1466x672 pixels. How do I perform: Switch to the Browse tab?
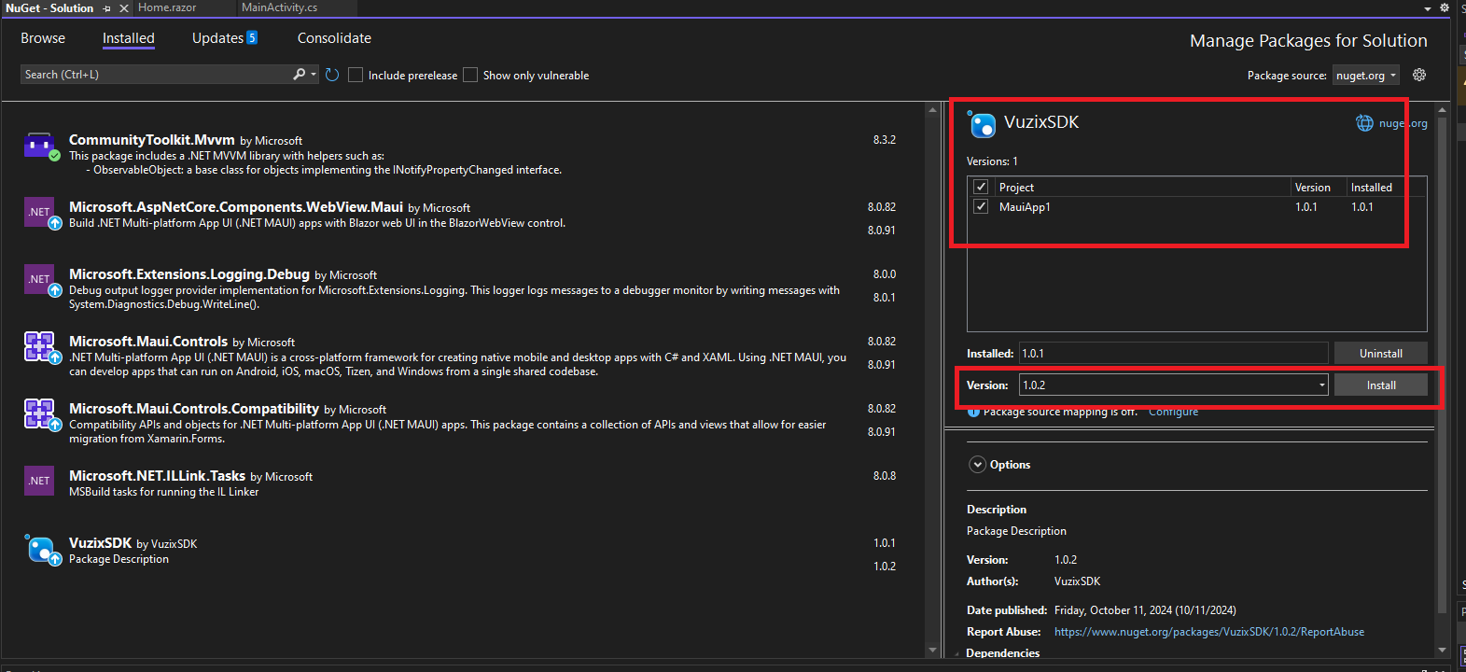pyautogui.click(x=43, y=38)
